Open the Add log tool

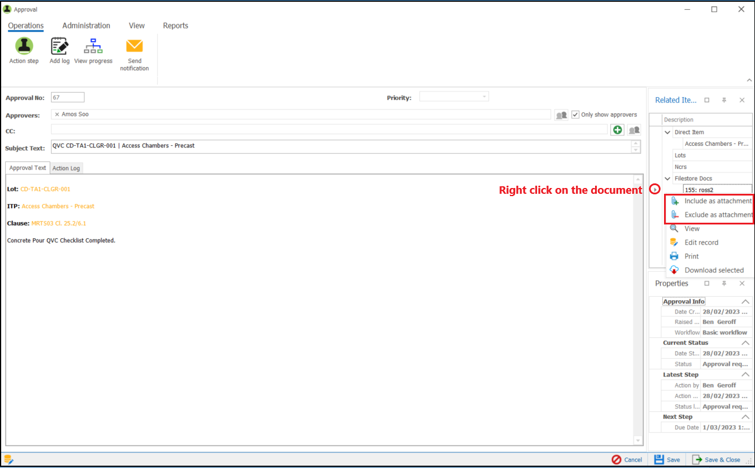(59, 51)
